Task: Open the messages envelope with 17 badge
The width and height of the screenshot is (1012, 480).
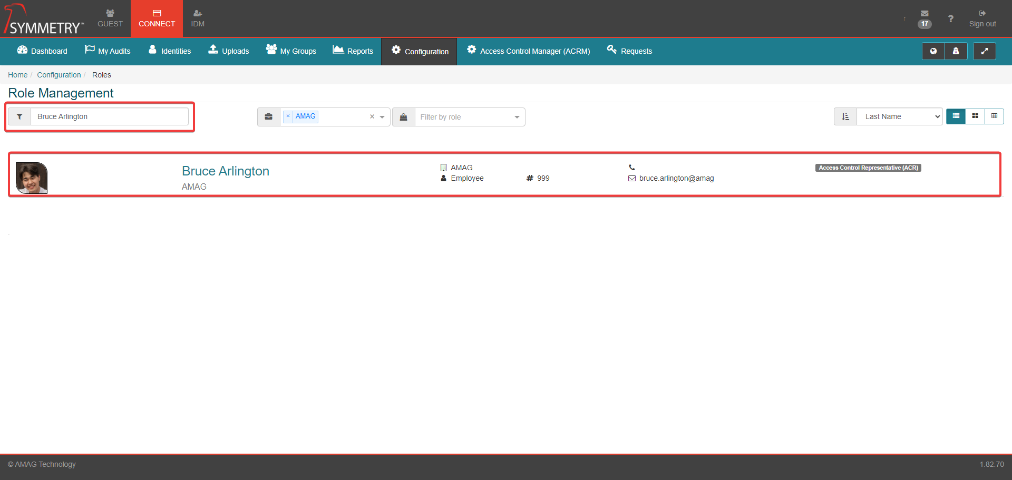Action: 925,18
